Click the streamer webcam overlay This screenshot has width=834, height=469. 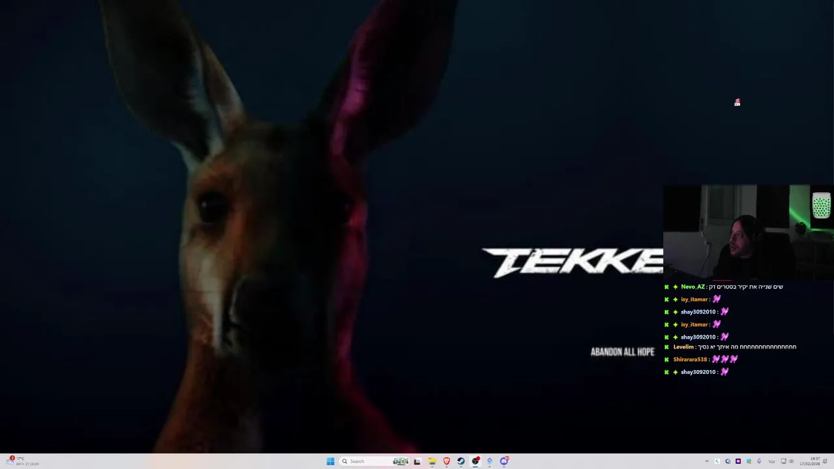749,232
